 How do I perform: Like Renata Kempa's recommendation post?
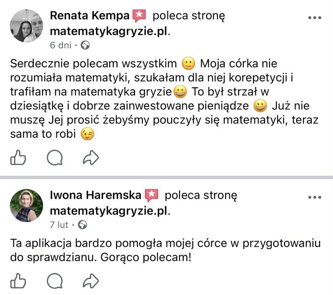tap(18, 159)
